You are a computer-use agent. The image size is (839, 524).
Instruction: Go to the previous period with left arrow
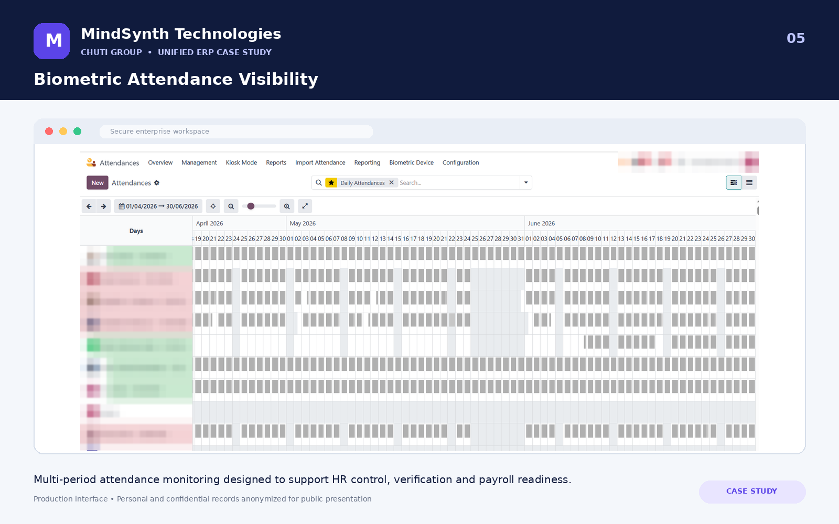click(x=89, y=206)
